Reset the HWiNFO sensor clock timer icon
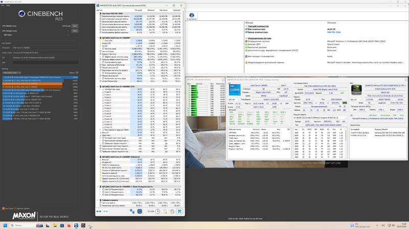The image size is (409, 229). coord(157,211)
